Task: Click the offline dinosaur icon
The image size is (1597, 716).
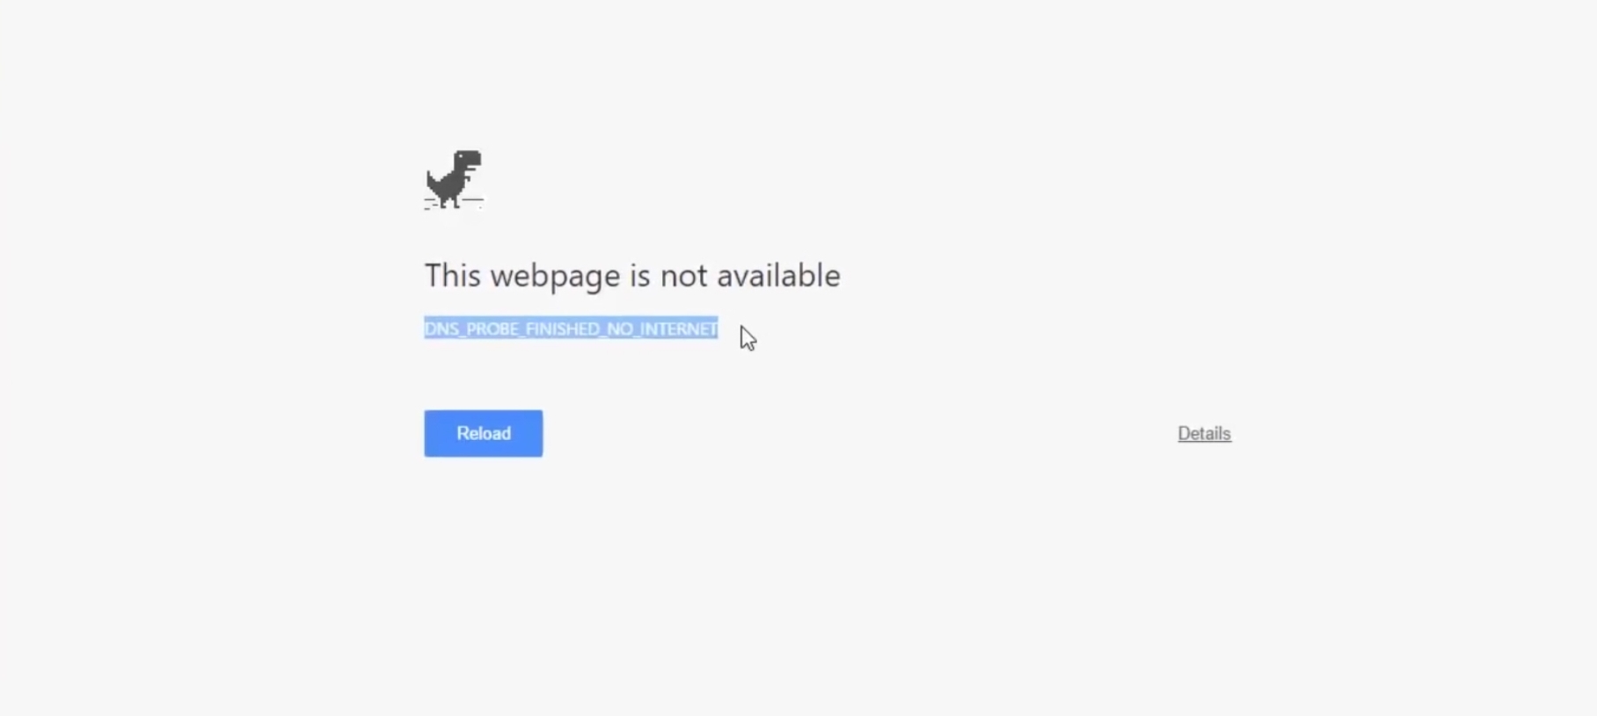Action: pos(454,180)
